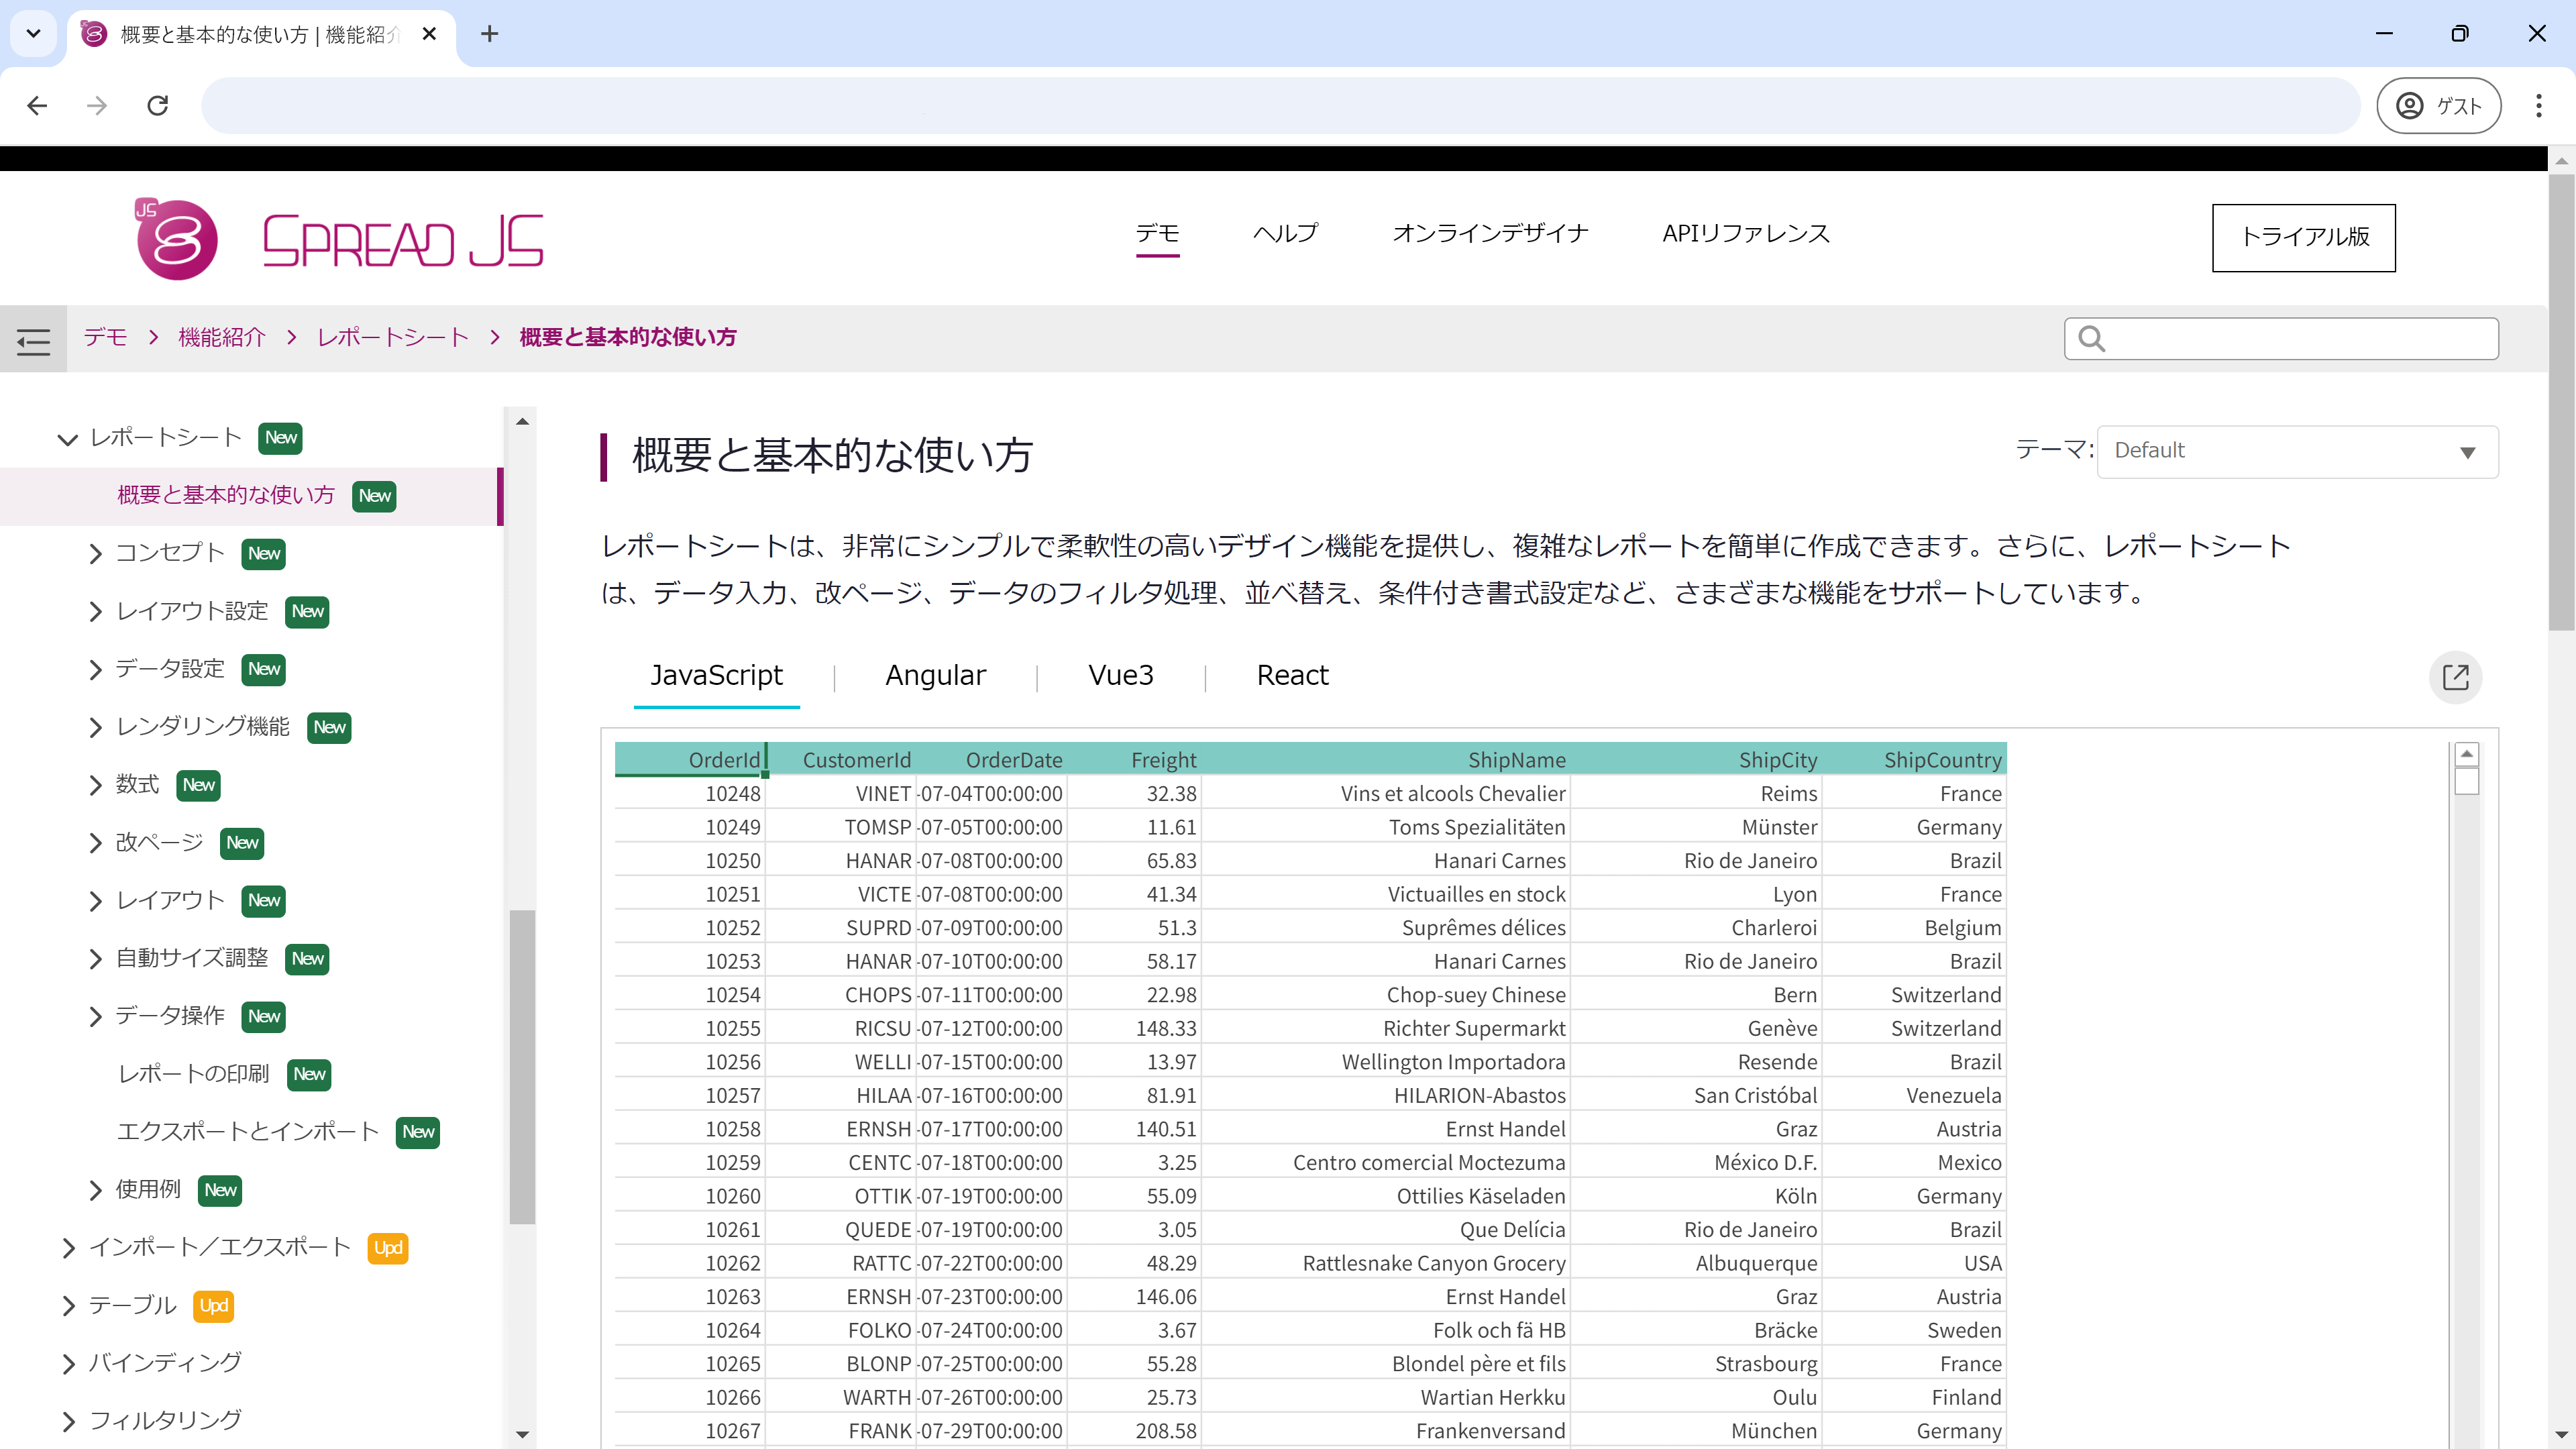Click the spreadsheet vertical scrollbar thumb
Screen dimensions: 2576x1449
point(2466,780)
